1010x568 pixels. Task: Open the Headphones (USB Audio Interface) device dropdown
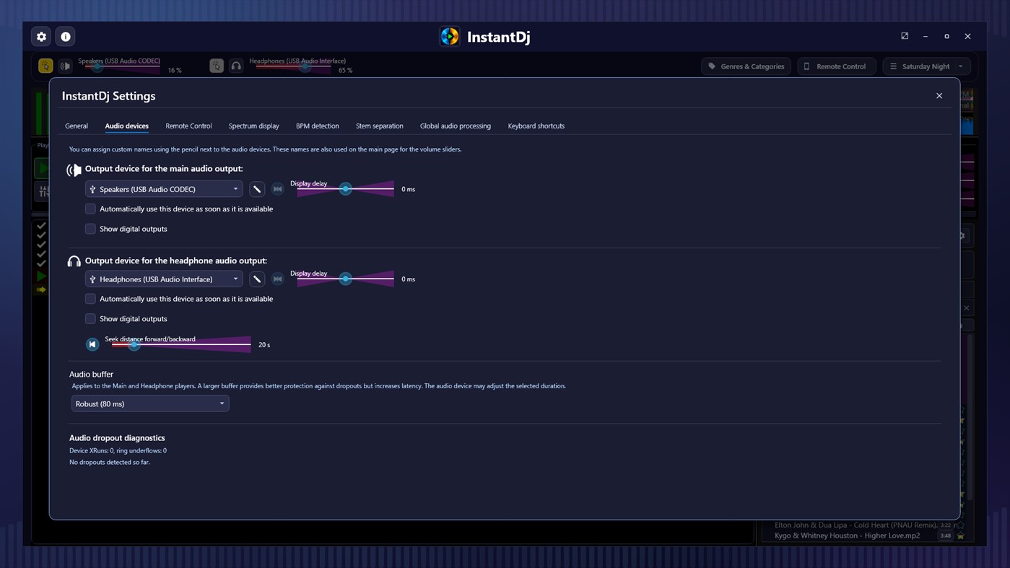pyautogui.click(x=164, y=279)
